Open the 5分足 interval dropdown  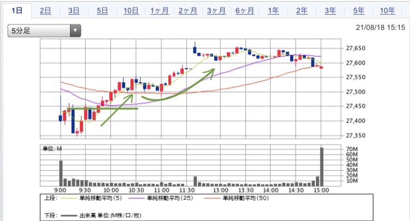click(x=44, y=31)
